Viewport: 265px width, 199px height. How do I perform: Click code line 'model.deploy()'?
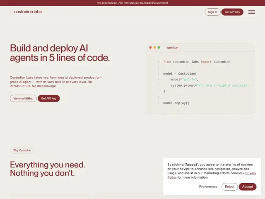click(x=176, y=103)
